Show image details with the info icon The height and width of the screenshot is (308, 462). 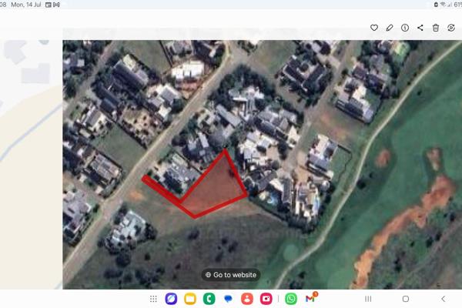tap(405, 28)
